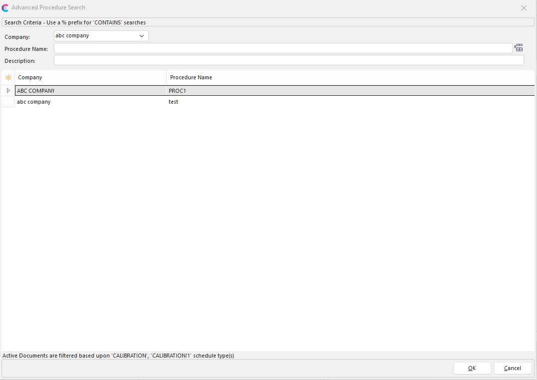Click the Search Criteria header bar
The height and width of the screenshot is (380, 537).
tap(268, 22)
